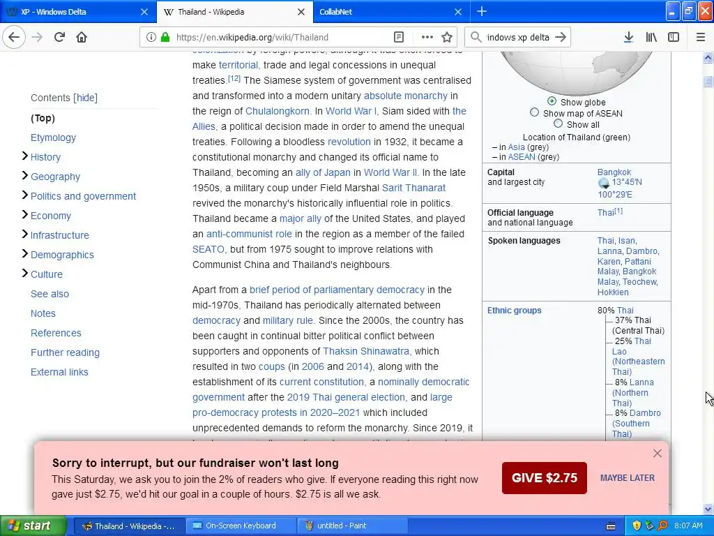
Task: Jump to See also section
Action: 50,294
